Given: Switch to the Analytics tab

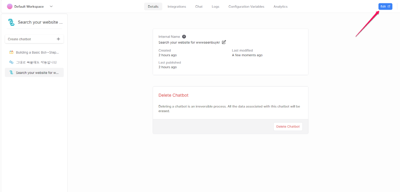Looking at the screenshot, I should point(280,7).
